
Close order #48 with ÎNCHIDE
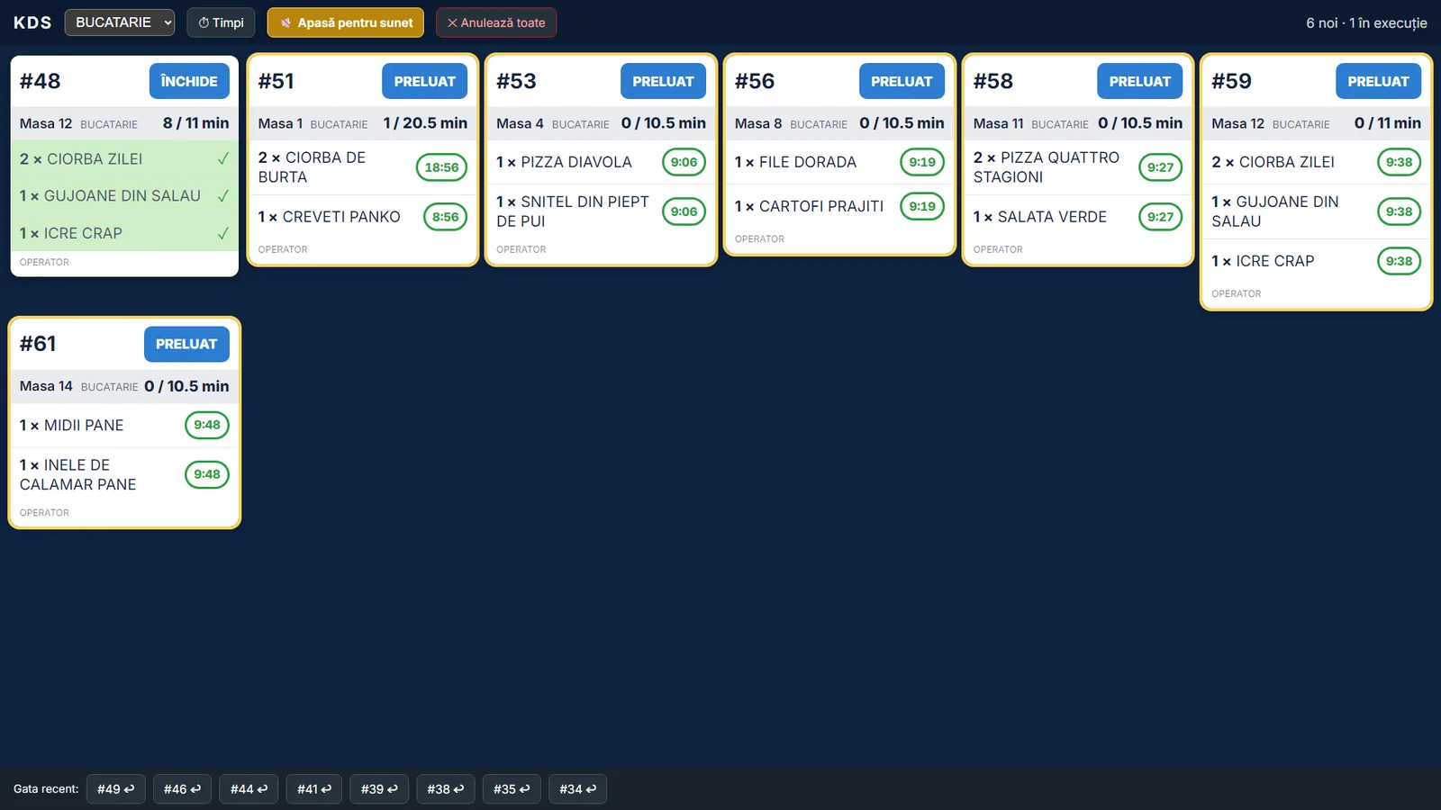[x=189, y=81]
